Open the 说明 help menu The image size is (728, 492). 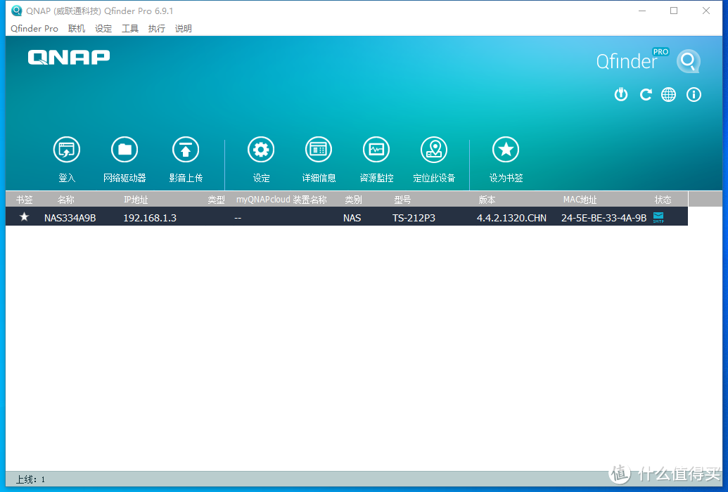184,29
